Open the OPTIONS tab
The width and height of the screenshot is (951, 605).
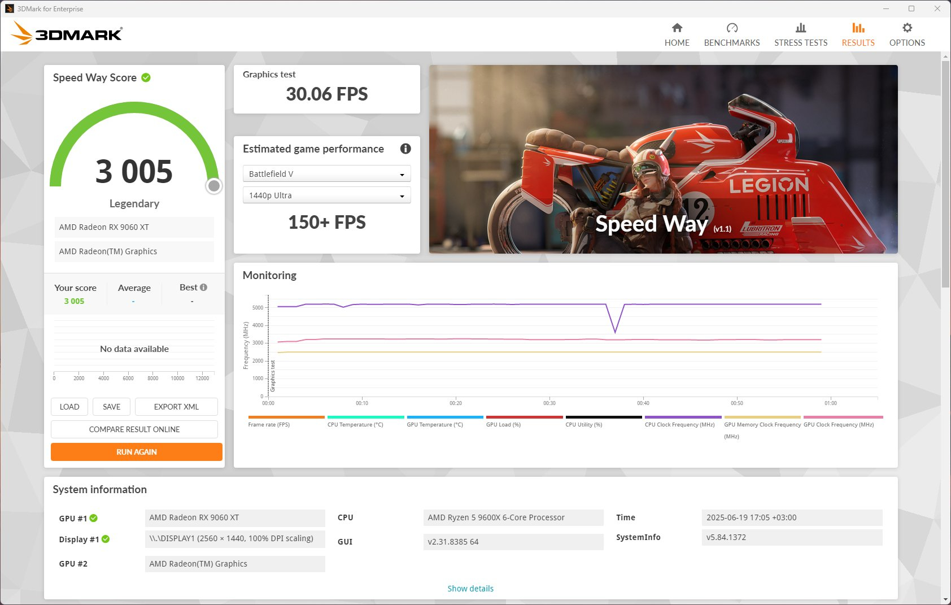pyautogui.click(x=907, y=34)
